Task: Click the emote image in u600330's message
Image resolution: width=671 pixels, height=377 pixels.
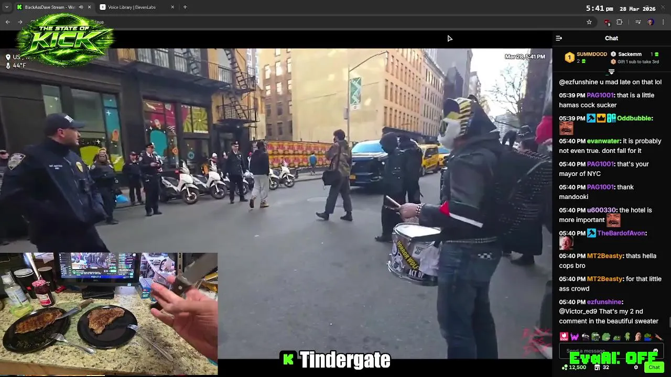Action: [613, 220]
